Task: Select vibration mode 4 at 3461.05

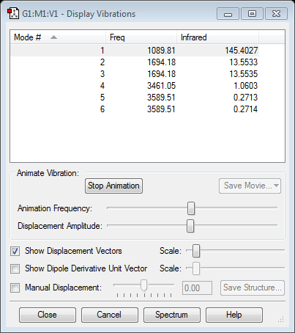Action: [x=135, y=86]
